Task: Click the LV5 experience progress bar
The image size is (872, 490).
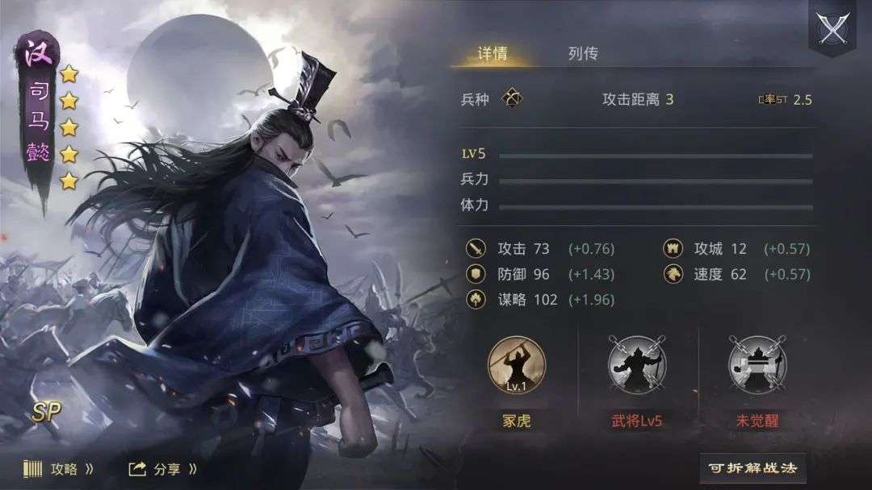Action: point(656,156)
